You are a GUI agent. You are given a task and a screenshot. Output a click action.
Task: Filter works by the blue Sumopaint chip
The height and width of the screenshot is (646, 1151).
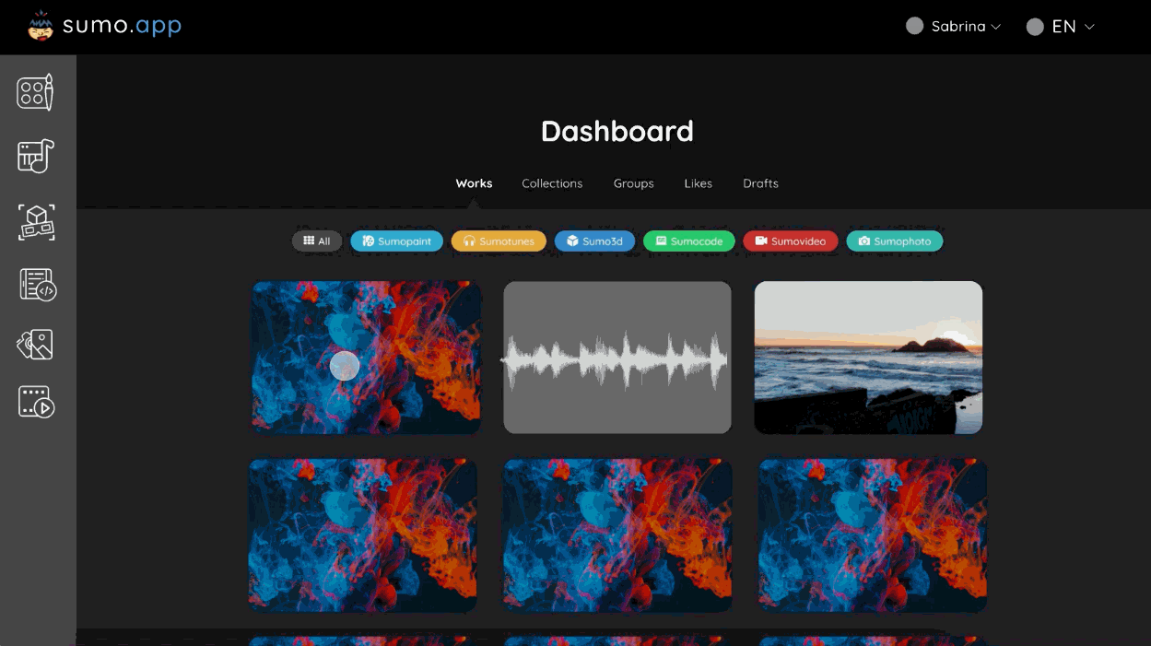(397, 241)
